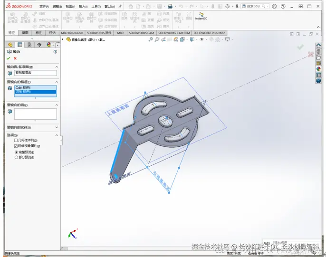The image size is (326, 257).
Task: Click Zoom to Fit in heads-up toolbar
Action: [x=151, y=39]
